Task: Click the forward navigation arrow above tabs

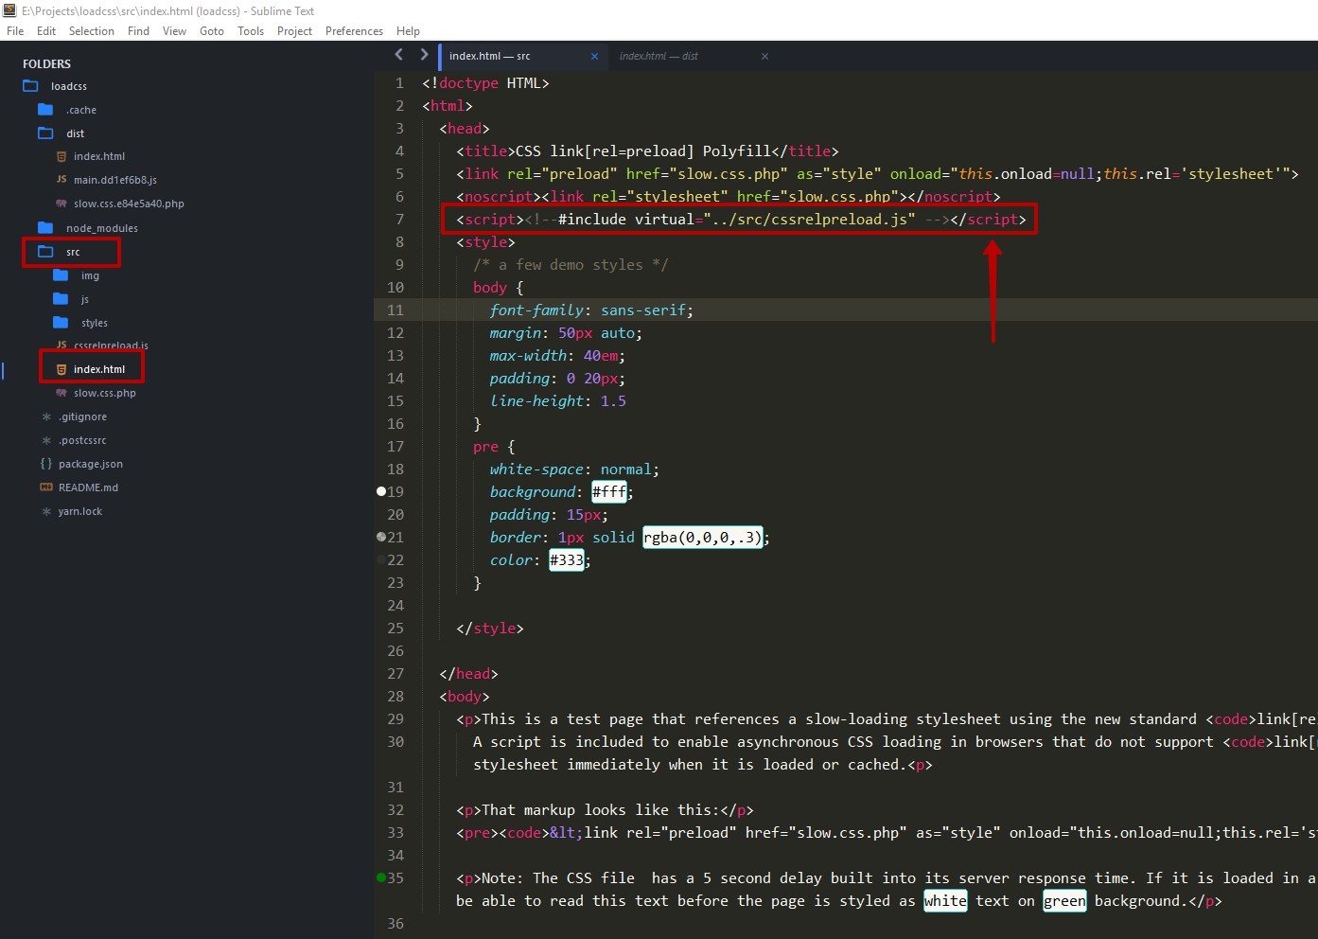Action: [424, 55]
